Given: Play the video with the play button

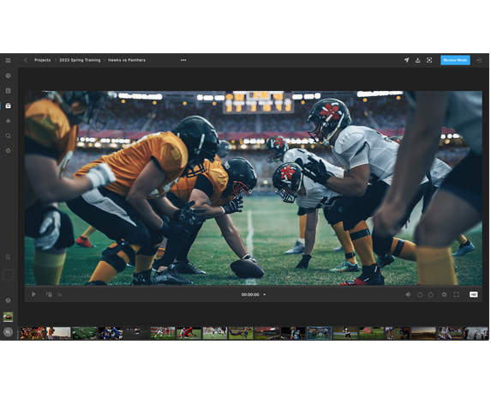Looking at the screenshot, I should pyautogui.click(x=33, y=294).
